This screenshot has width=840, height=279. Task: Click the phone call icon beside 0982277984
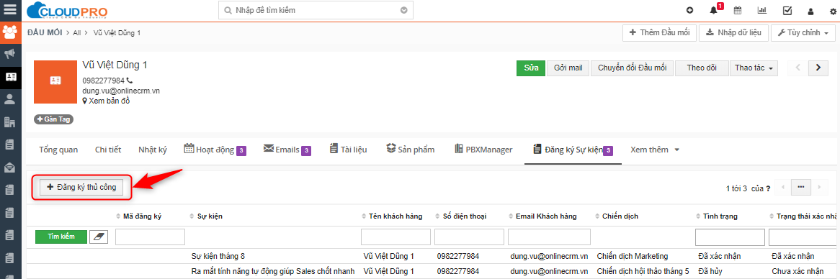(x=130, y=81)
